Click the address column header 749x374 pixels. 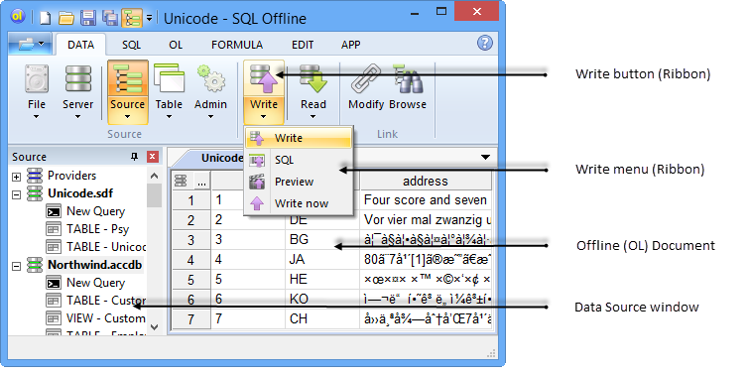pos(426,181)
